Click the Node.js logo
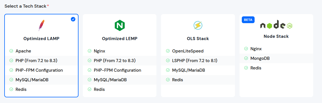 (276, 25)
